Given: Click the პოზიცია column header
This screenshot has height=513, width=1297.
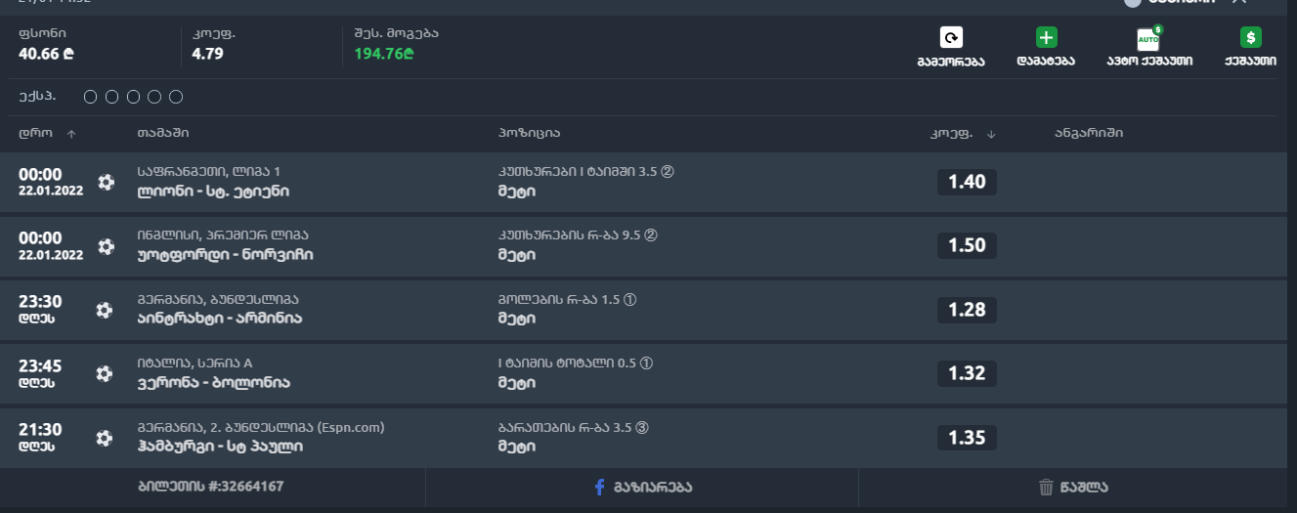Looking at the screenshot, I should pos(529,133).
